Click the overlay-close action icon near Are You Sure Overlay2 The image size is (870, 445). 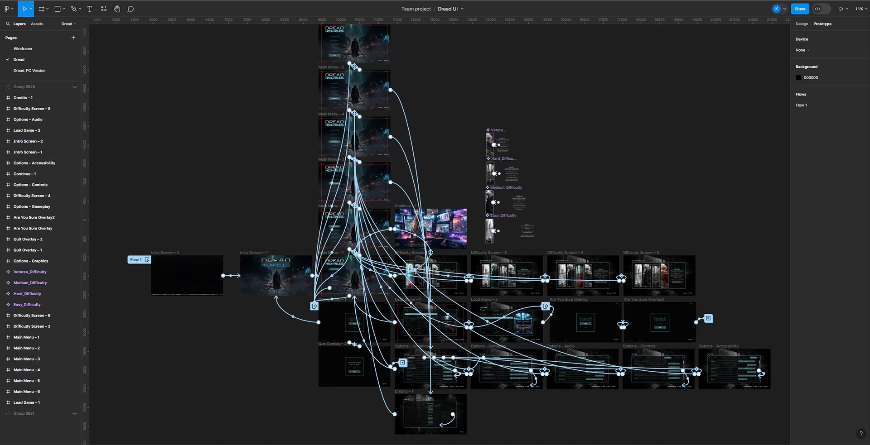coord(708,318)
